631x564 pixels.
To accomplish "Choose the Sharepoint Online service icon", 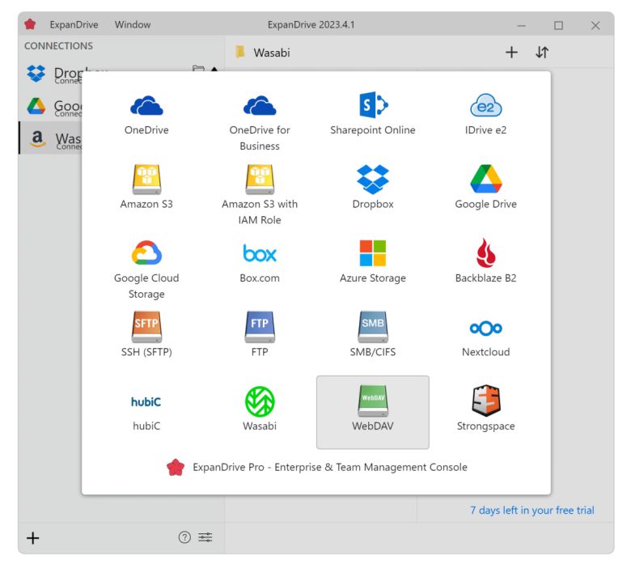I will tap(372, 105).
